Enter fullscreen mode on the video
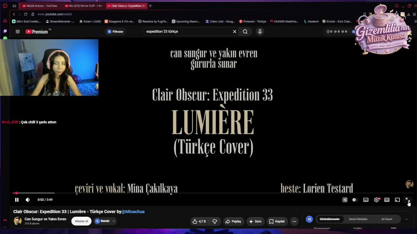Image resolution: width=417 pixels, height=234 pixels. 408,200
